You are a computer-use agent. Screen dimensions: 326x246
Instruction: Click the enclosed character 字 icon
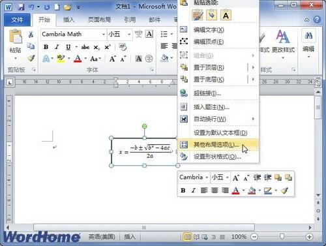click(149, 59)
